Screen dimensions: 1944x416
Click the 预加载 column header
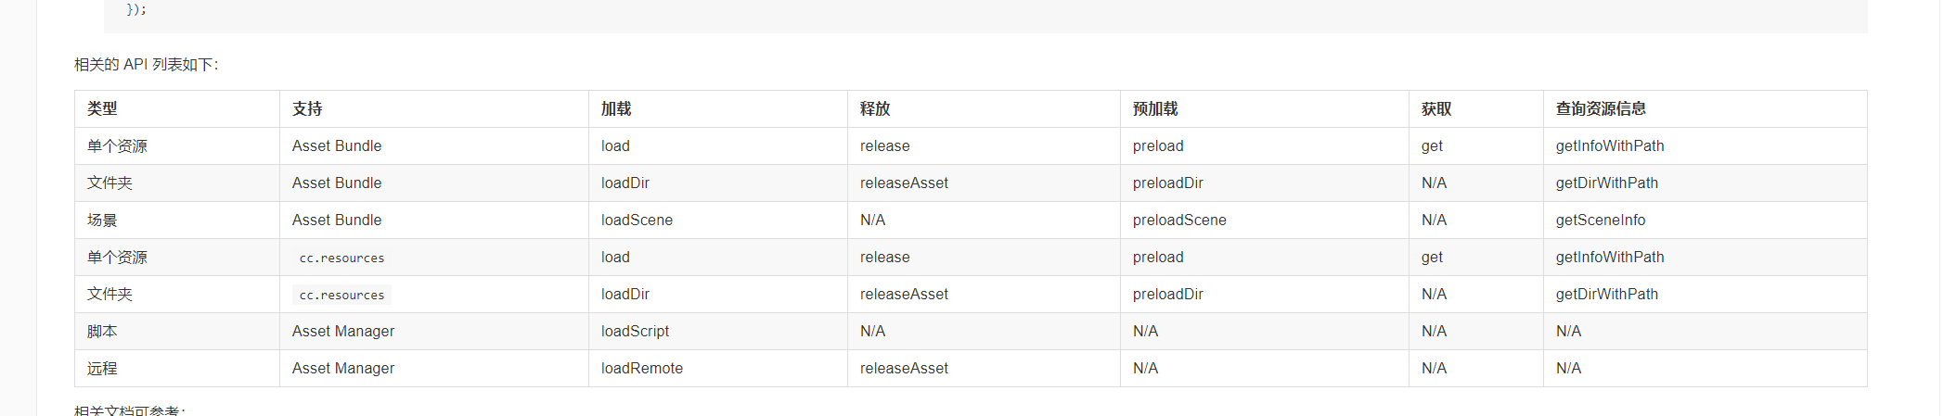point(1155,109)
